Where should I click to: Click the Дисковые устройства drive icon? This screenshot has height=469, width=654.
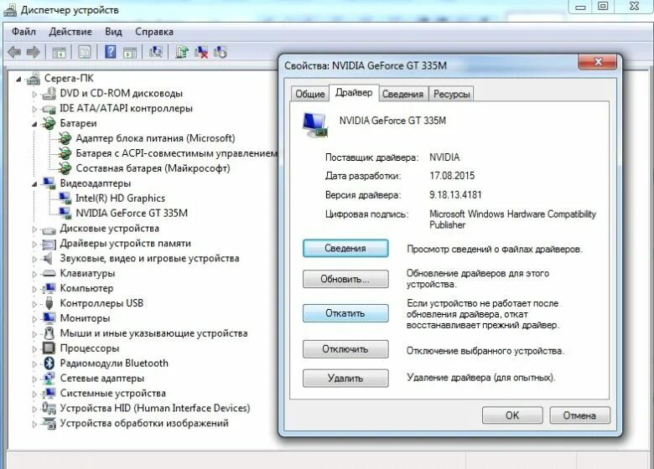pyautogui.click(x=49, y=229)
